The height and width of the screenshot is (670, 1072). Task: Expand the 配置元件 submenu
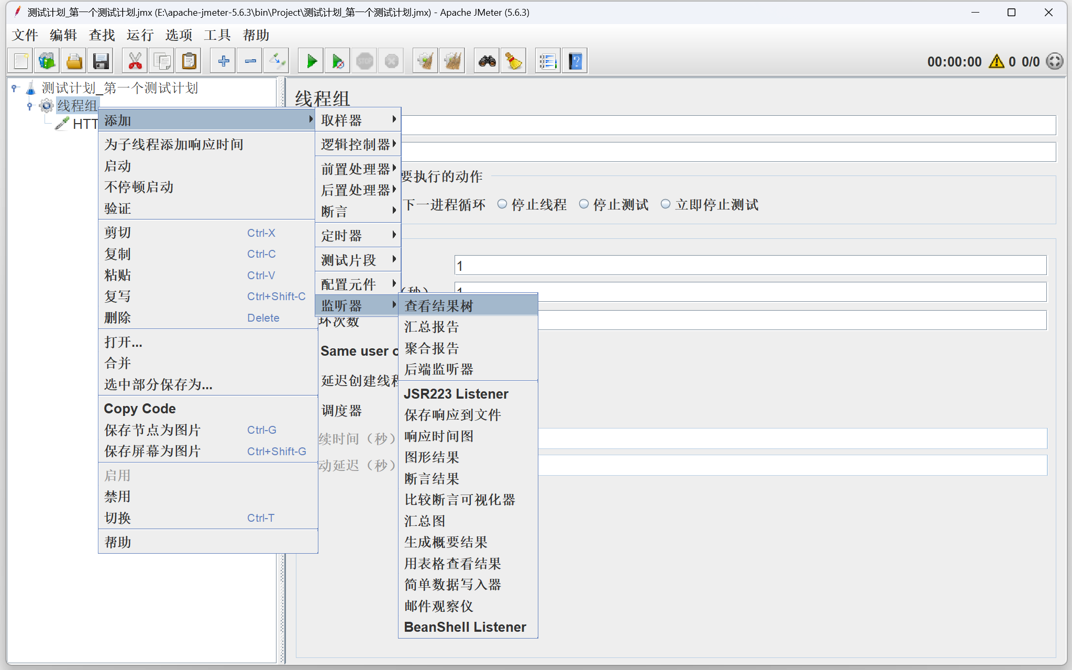[x=358, y=284]
